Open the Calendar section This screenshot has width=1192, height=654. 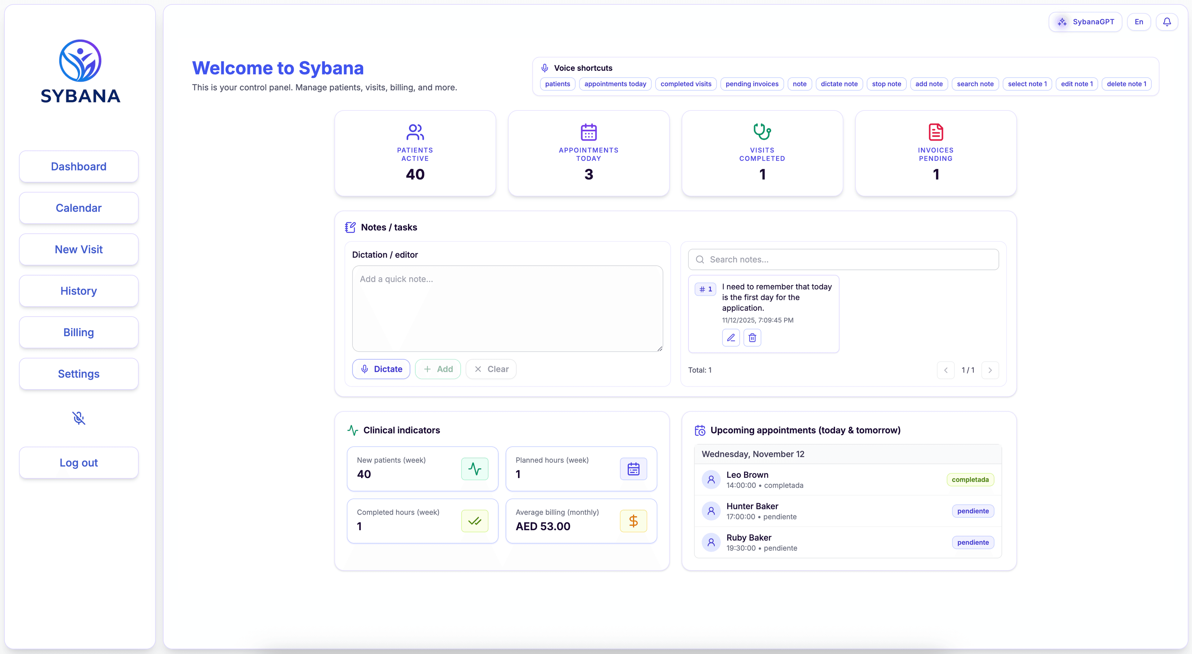tap(78, 207)
